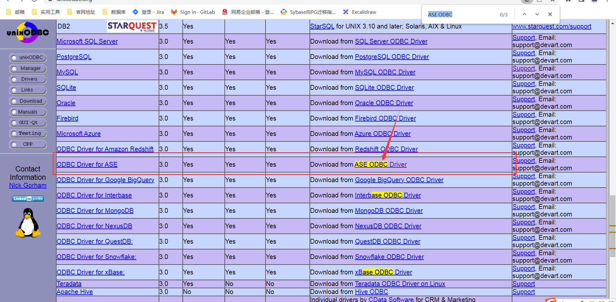The height and width of the screenshot is (302, 616).
Task: Open Nick Gorham contact link
Action: tap(28, 185)
